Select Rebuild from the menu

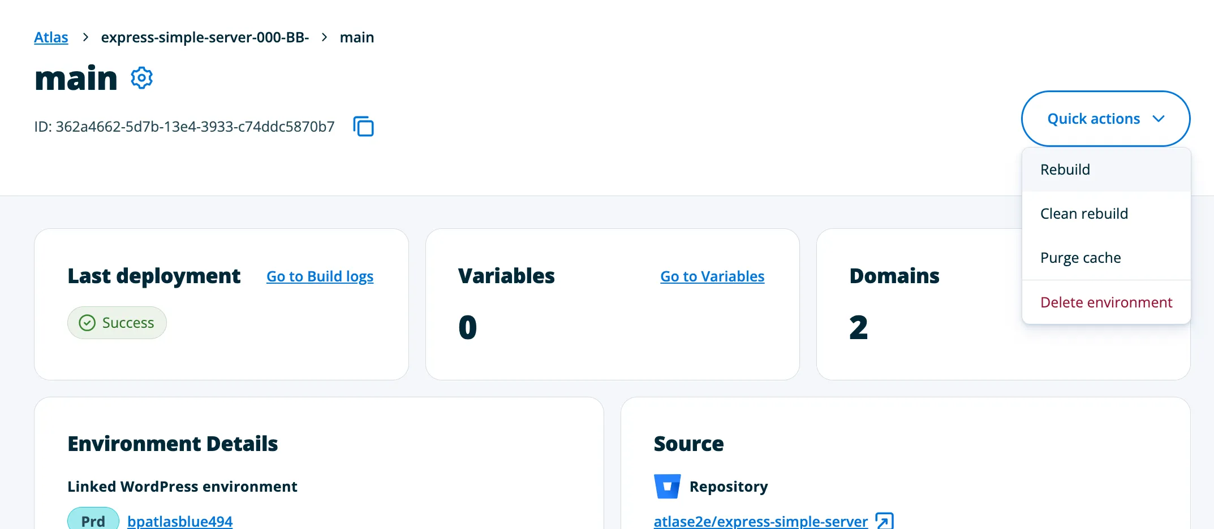pyautogui.click(x=1065, y=170)
